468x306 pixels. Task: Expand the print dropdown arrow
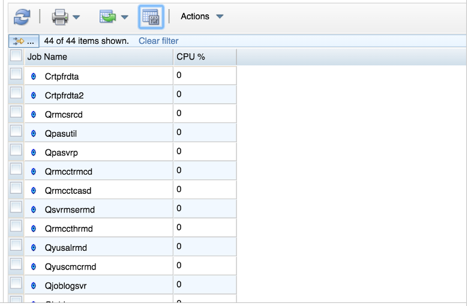tap(77, 17)
